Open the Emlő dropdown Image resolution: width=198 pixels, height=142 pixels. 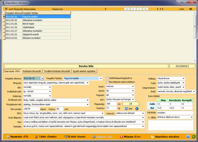[194, 92]
